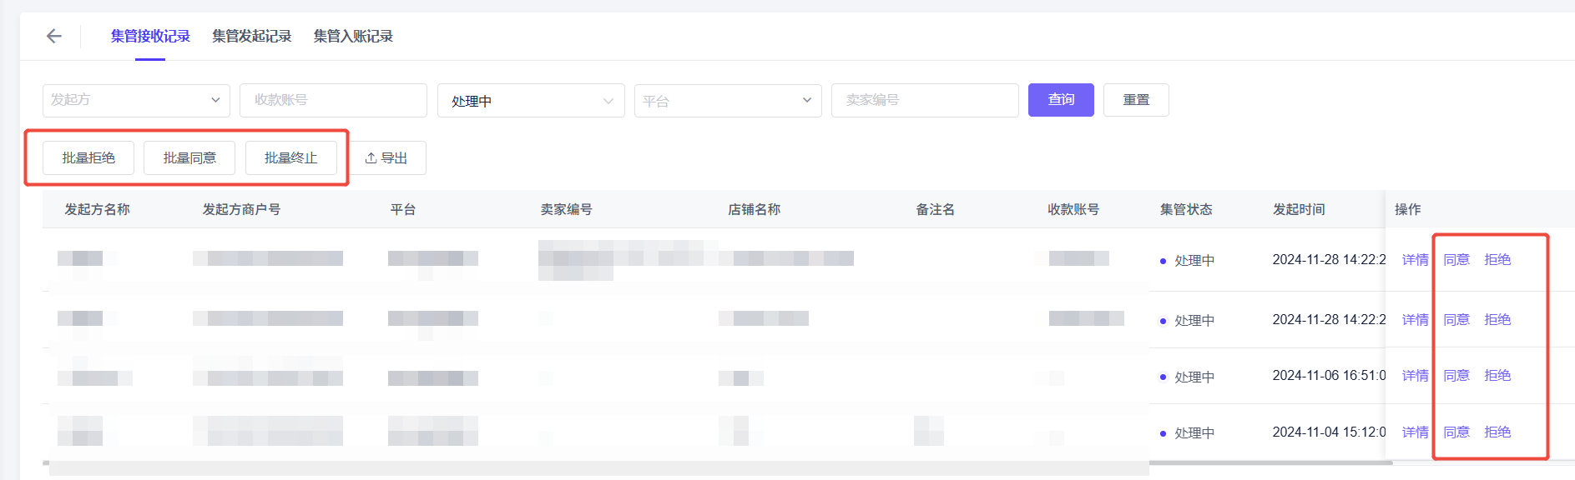This screenshot has height=480, width=1575.
Task: Open 详情 for the first row
Action: pos(1415,260)
